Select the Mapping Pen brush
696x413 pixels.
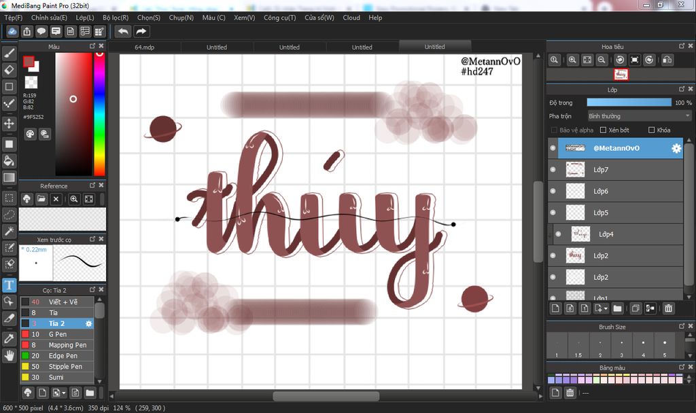[57, 345]
